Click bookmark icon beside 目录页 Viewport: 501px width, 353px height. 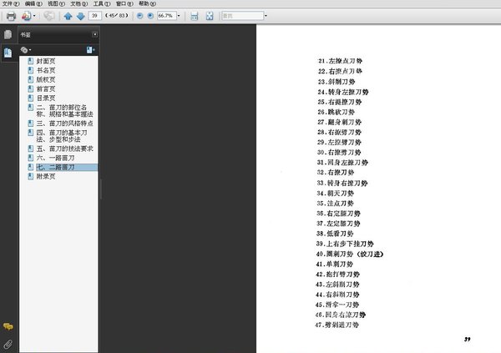[x=30, y=98]
